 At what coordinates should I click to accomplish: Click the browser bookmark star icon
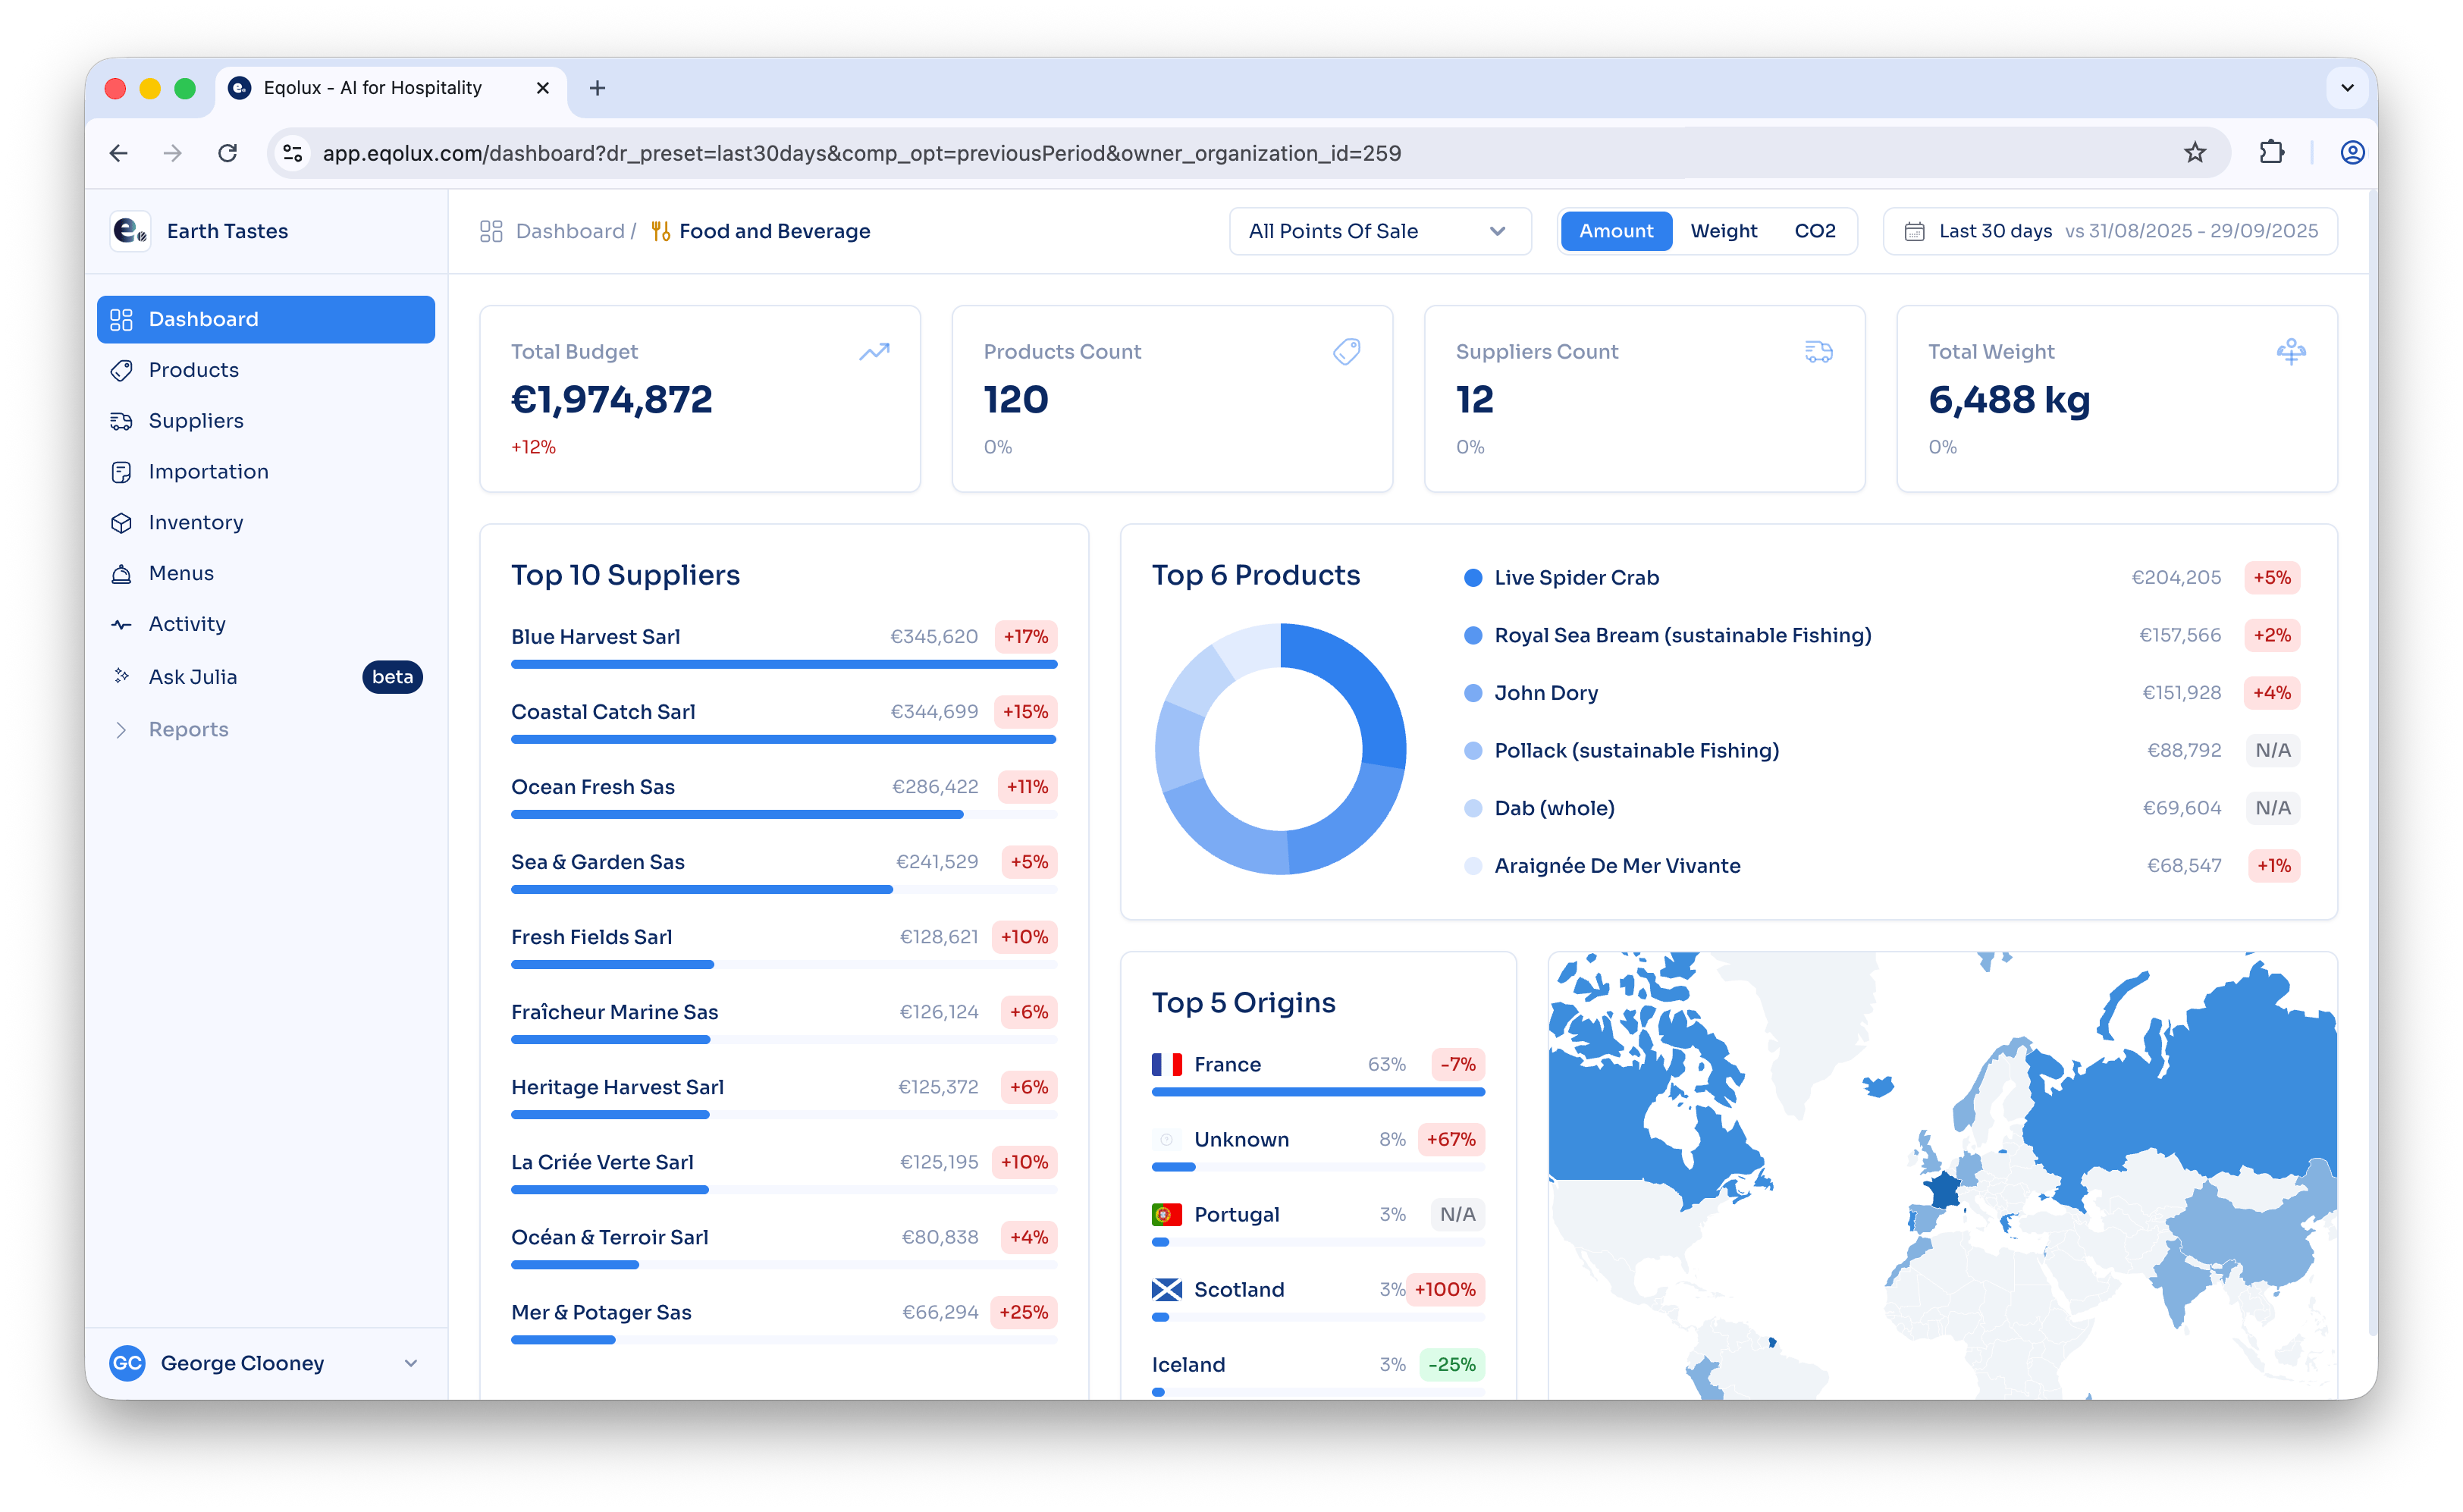pyautogui.click(x=2194, y=153)
